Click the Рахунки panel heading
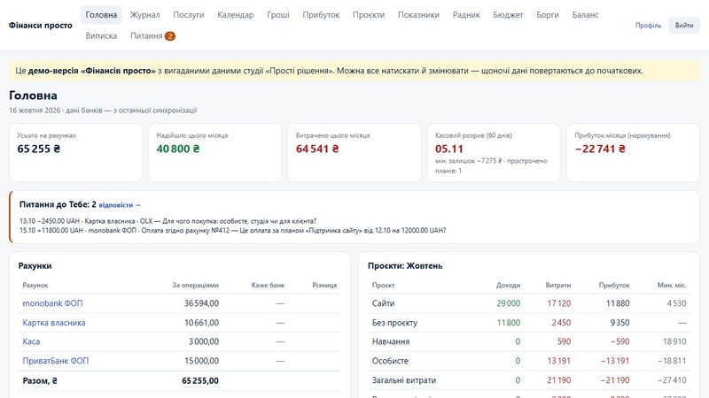This screenshot has height=398, width=709. 35,266
